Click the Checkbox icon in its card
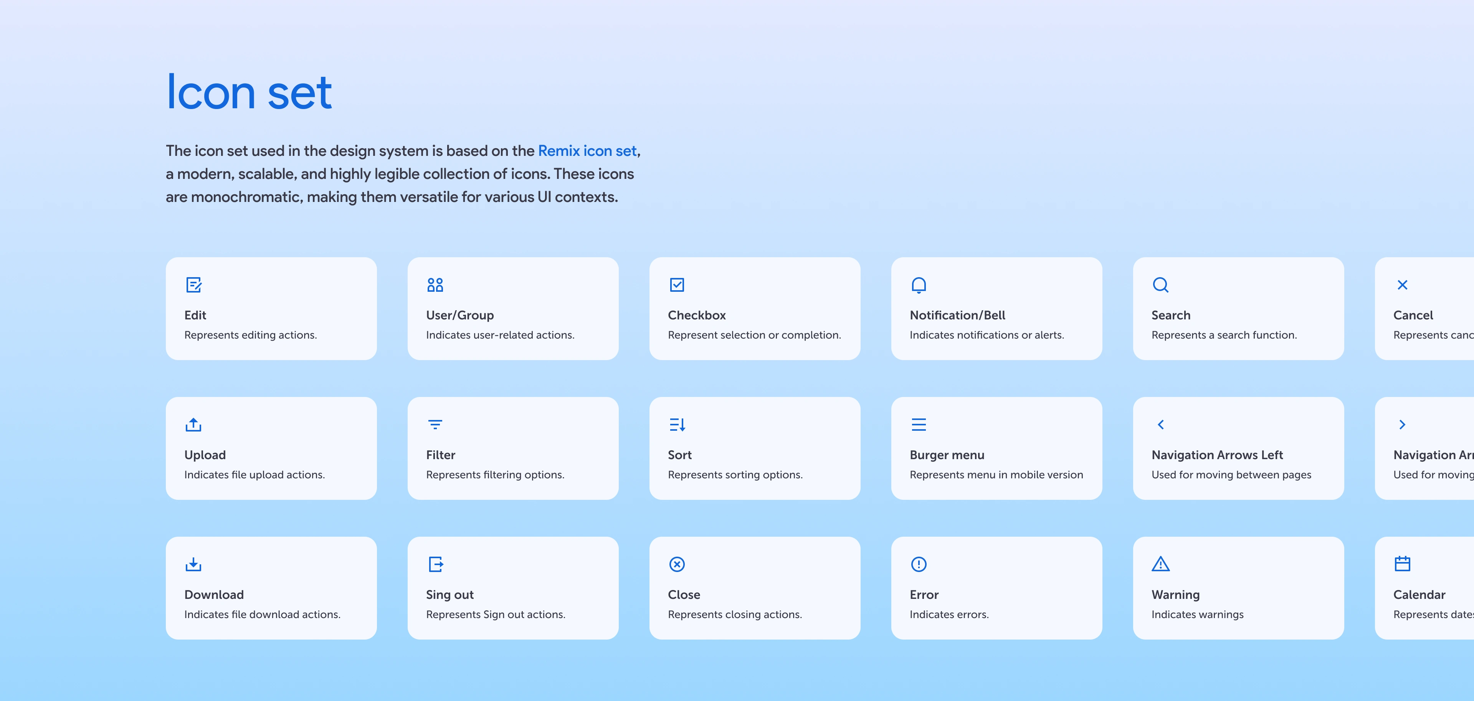The image size is (1474, 701). pyautogui.click(x=677, y=285)
